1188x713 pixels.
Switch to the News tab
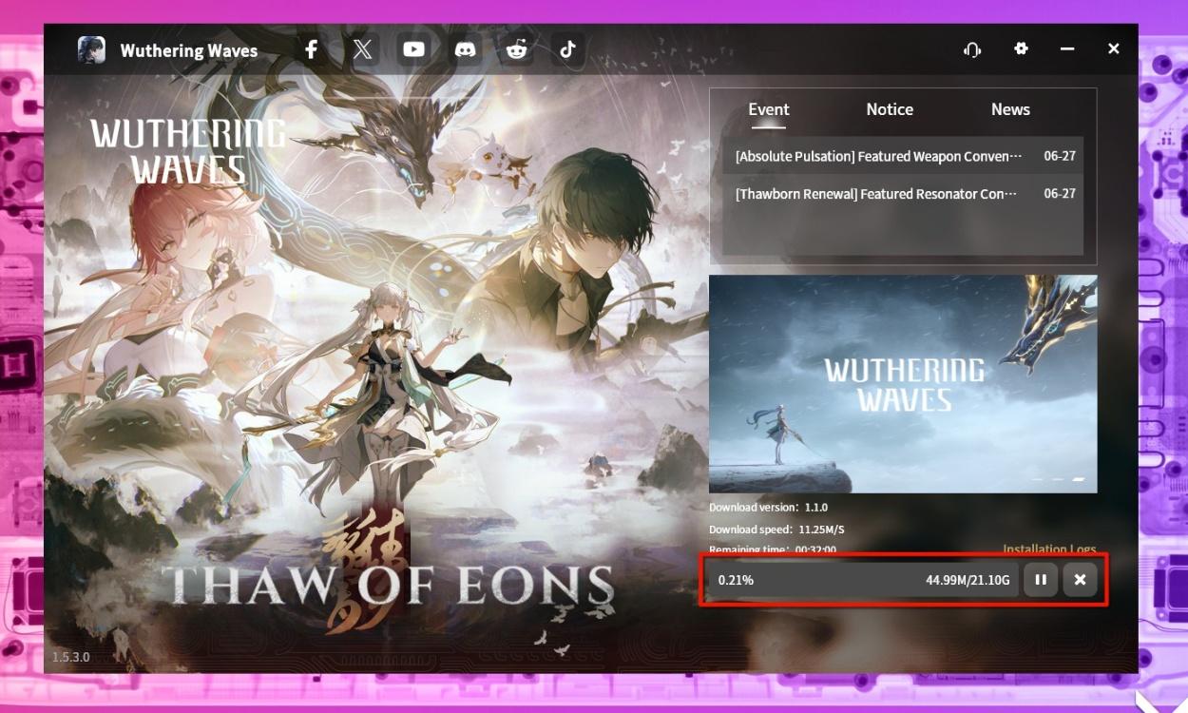tap(1010, 109)
